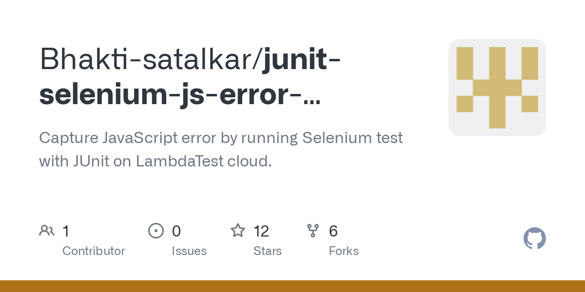Click the forks count 6
The image size is (585, 292).
coord(333,231)
